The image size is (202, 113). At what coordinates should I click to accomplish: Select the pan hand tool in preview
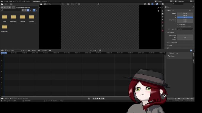[158, 11]
